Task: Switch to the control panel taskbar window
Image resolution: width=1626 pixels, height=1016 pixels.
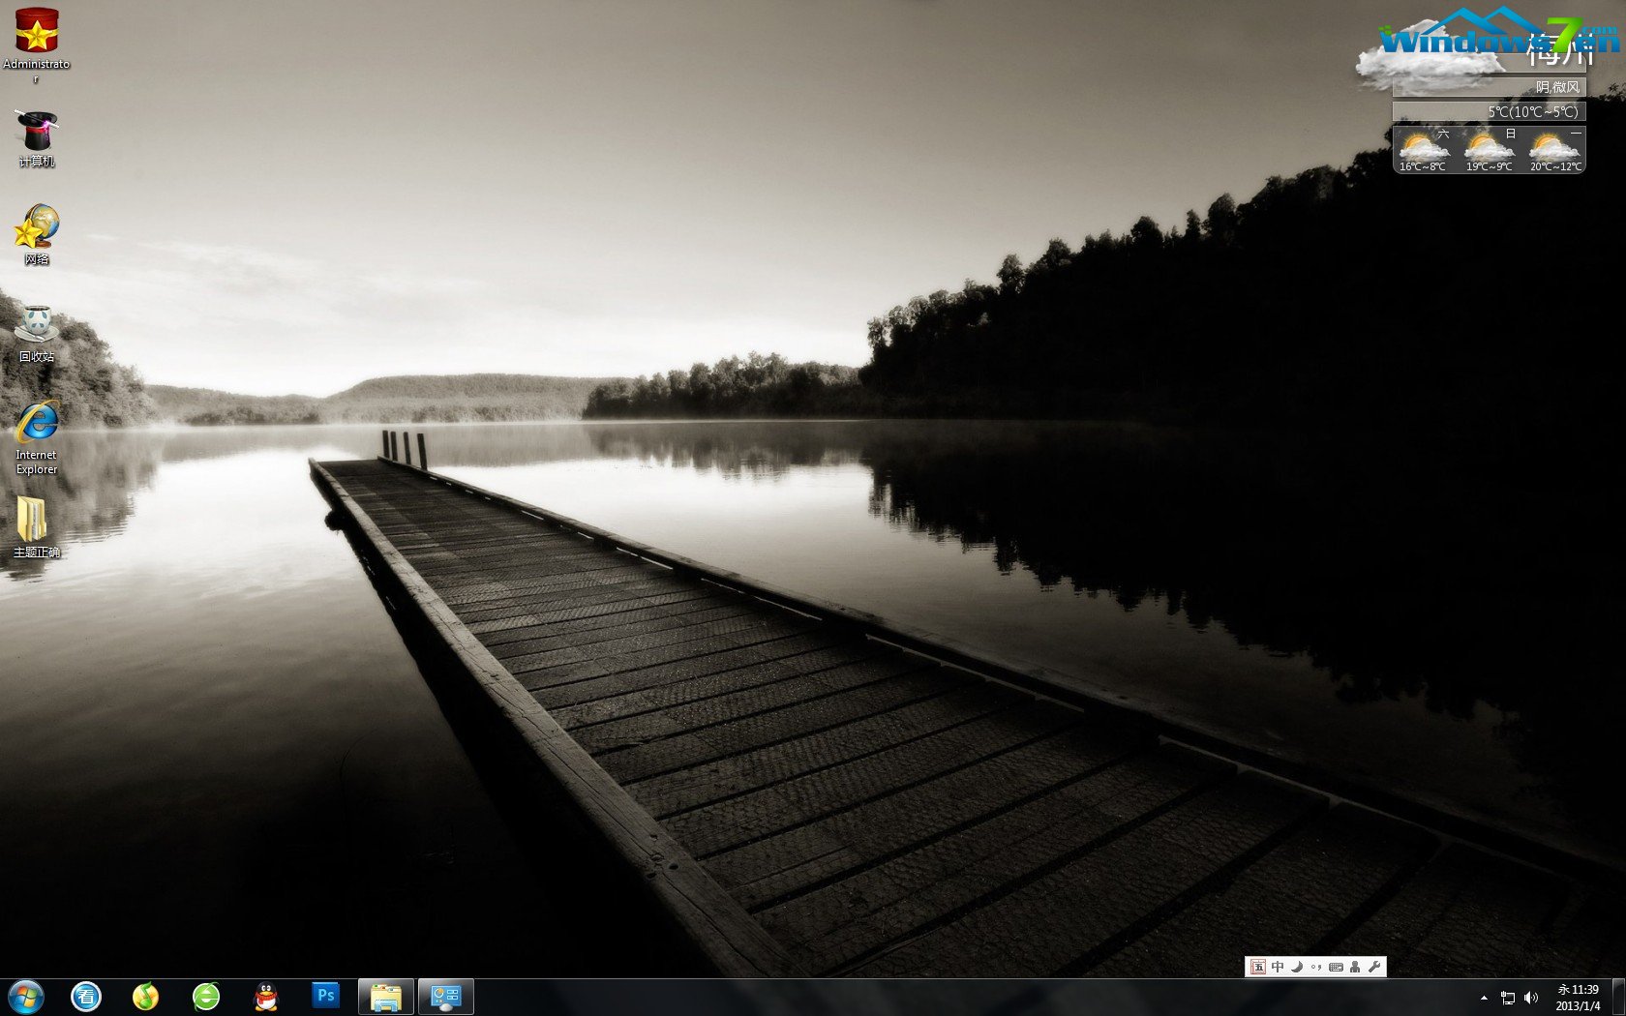Action: (x=446, y=997)
